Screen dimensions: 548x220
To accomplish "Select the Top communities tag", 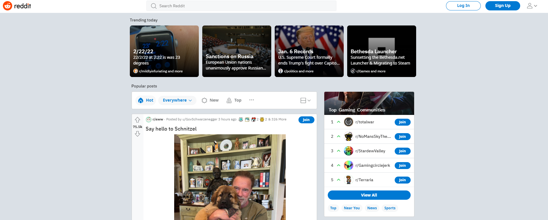I will [333, 208].
